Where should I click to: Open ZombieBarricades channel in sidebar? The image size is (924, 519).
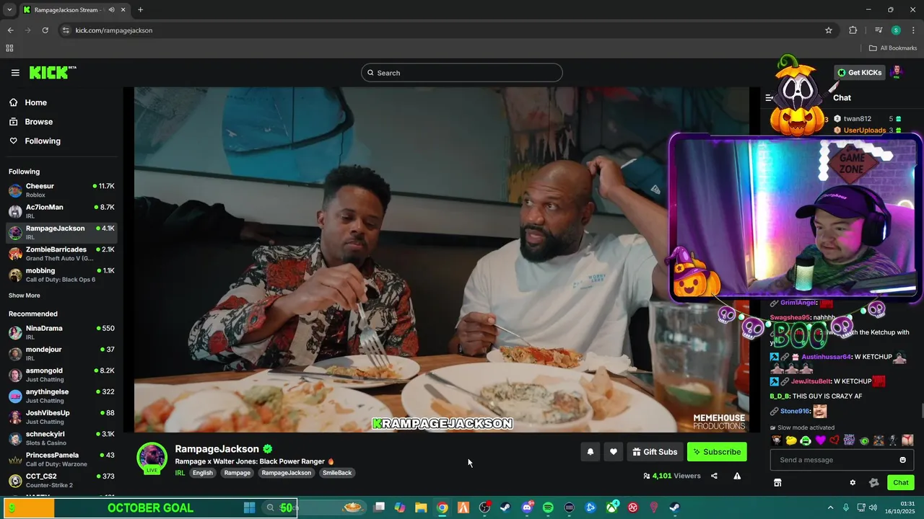pos(61,254)
